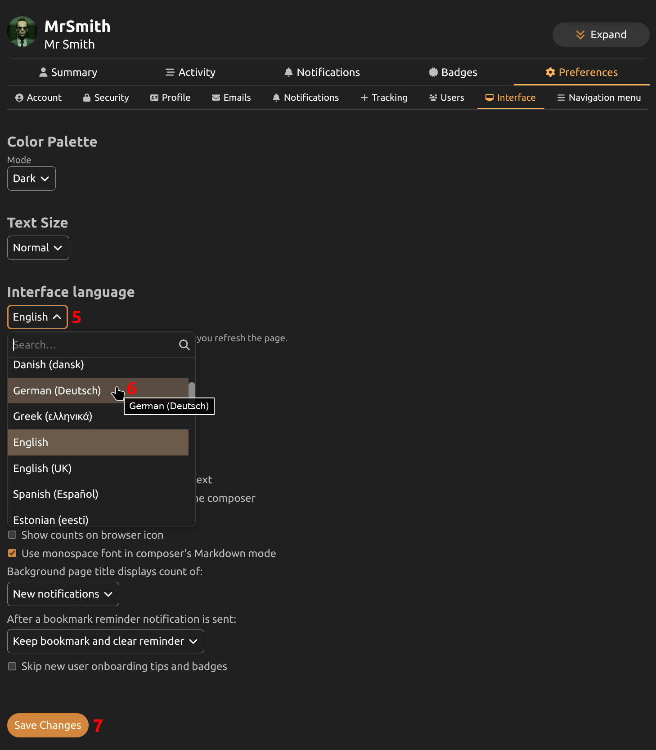Click the language list scrollbar thumb
Viewport: 656px width, 750px height.
(x=192, y=389)
